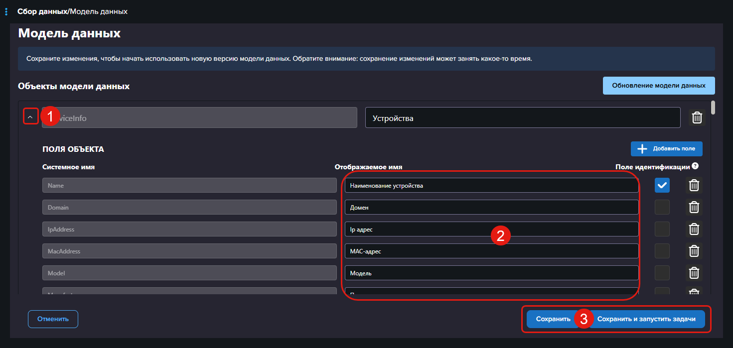This screenshot has height=348, width=733.
Task: Uncheck identification checkbox for Name field
Action: (x=662, y=185)
